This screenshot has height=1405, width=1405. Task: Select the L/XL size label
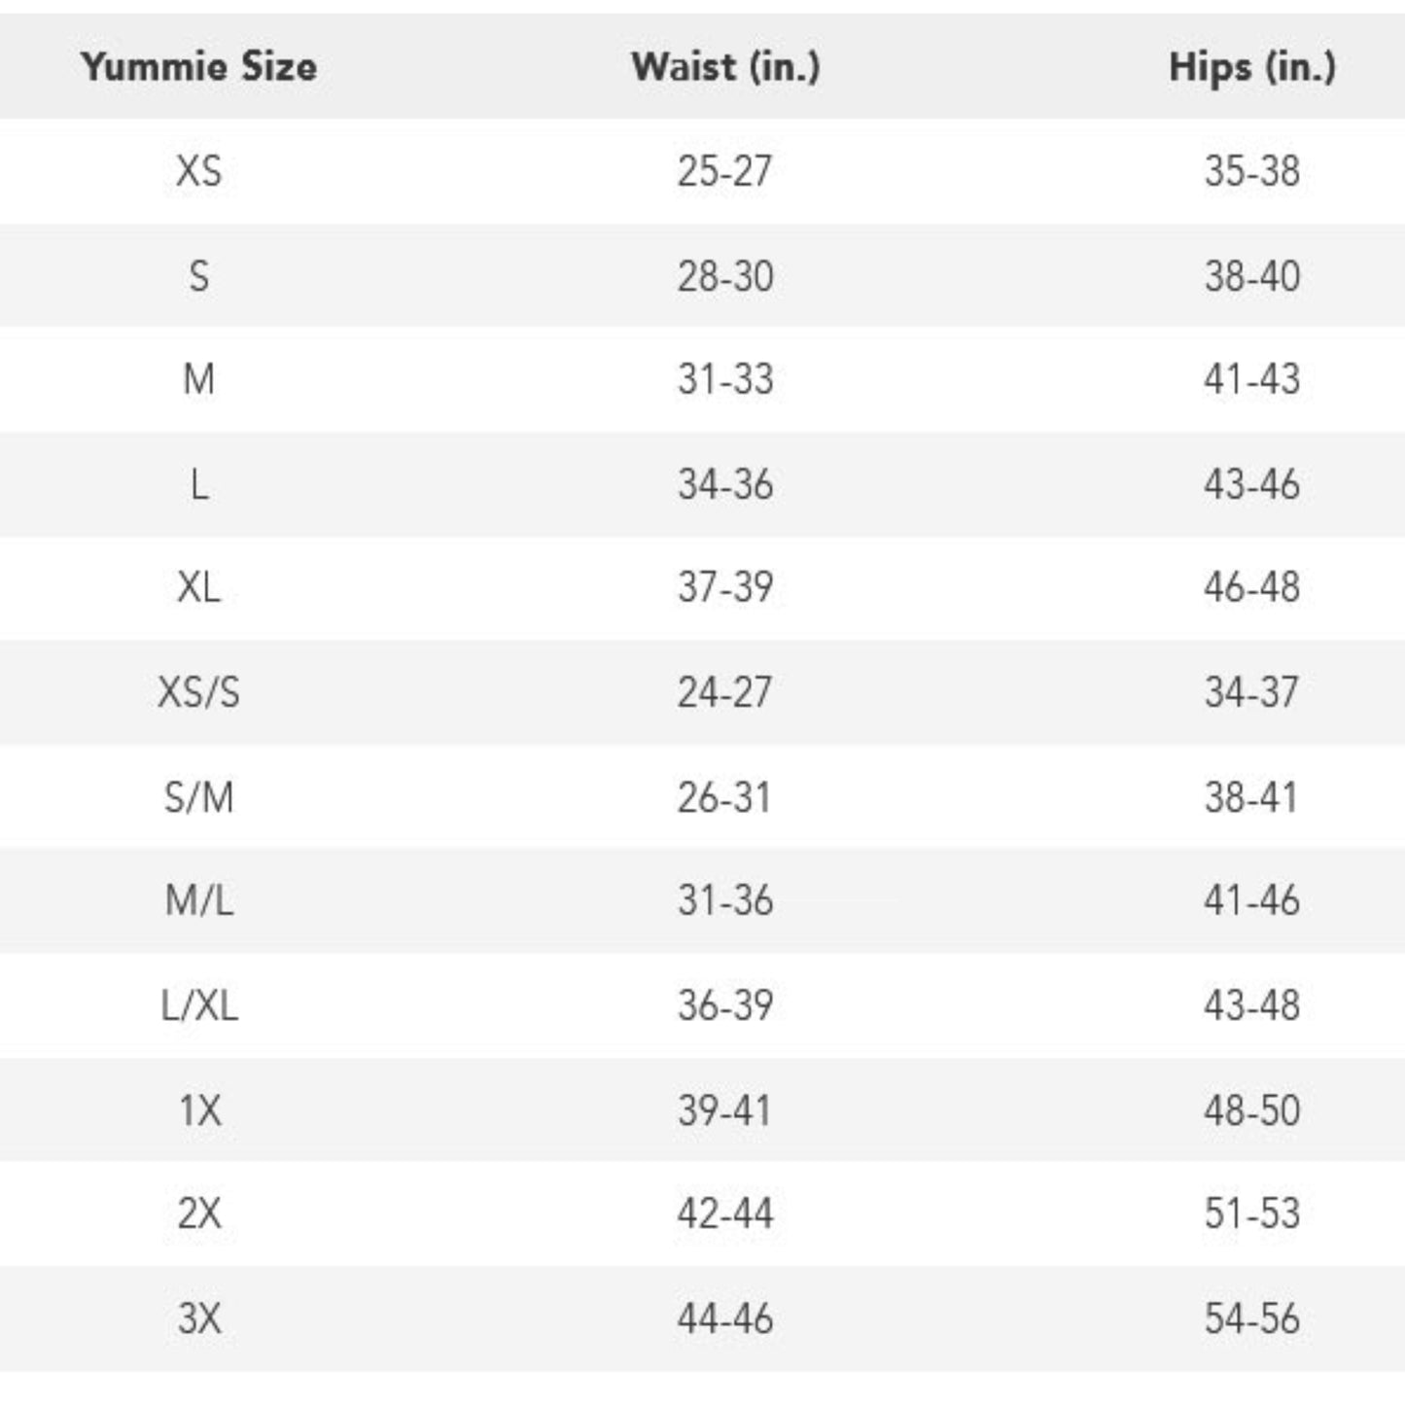(199, 1005)
